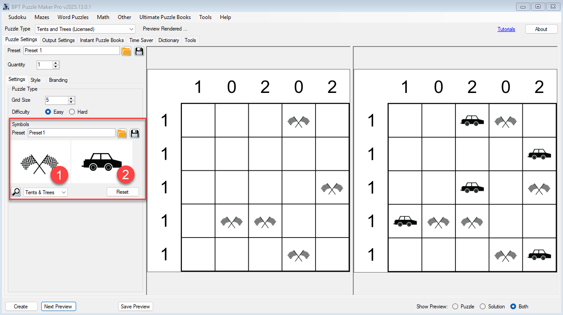Viewport: 563px width, 315px height.
Task: Open the Tutorials link
Action: (506, 29)
